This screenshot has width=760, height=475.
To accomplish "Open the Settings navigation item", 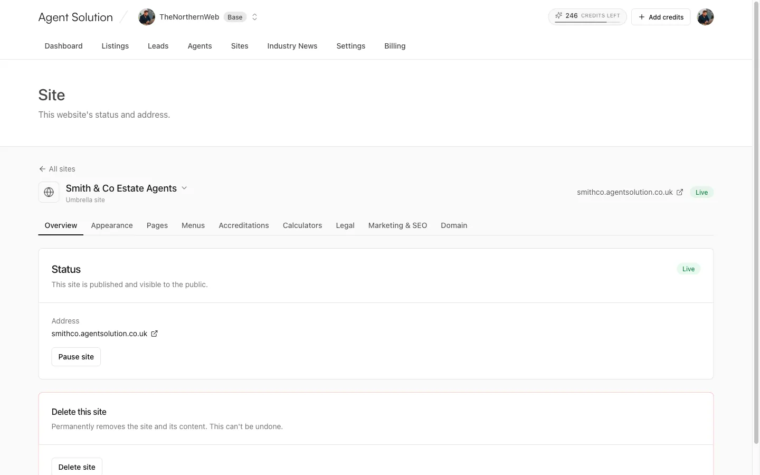I will click(x=351, y=46).
